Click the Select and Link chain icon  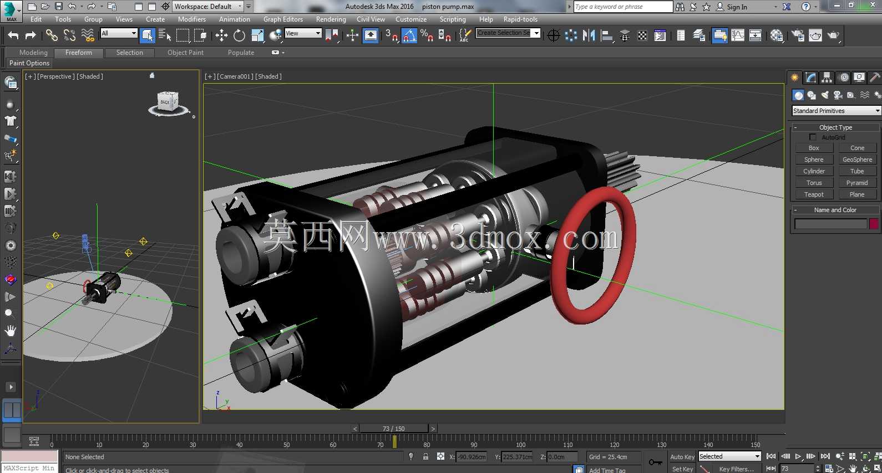click(x=52, y=35)
